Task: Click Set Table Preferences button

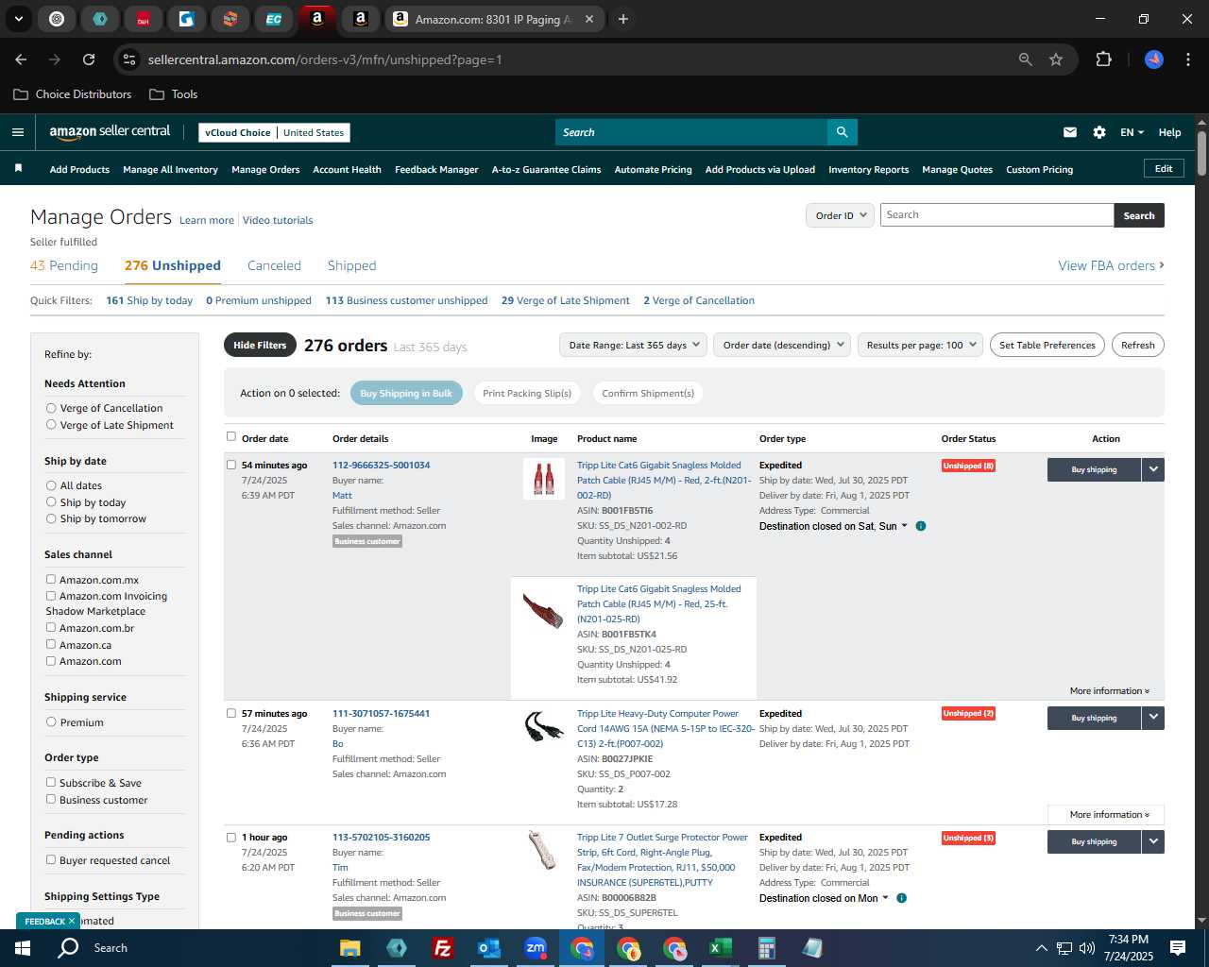Action: coord(1047,345)
